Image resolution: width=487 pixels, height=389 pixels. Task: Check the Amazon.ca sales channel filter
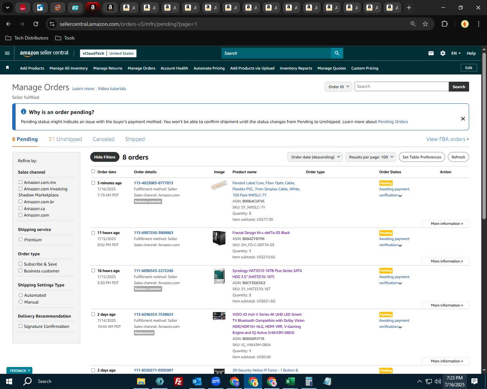(x=21, y=208)
